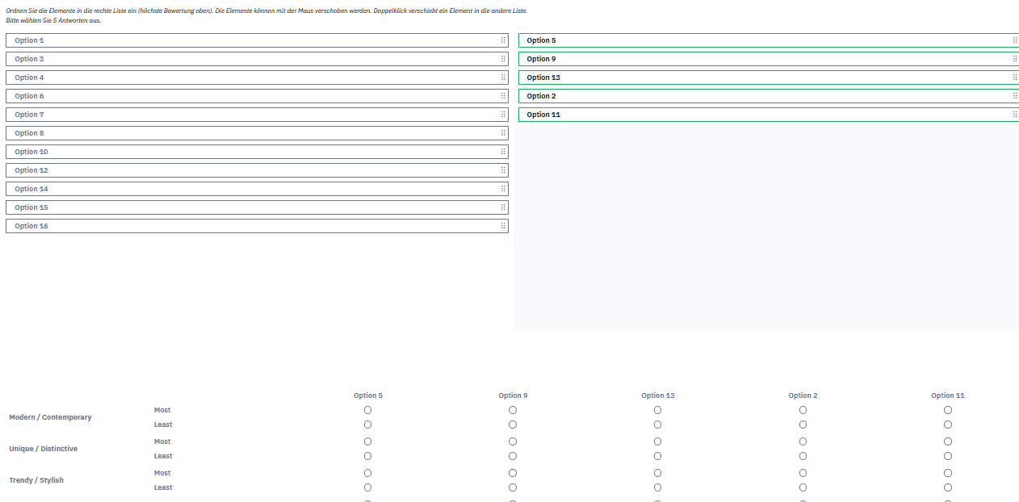Screen dimensions: 1019x502
Task: Click the drag handle icon on Option 16
Action: pos(503,226)
